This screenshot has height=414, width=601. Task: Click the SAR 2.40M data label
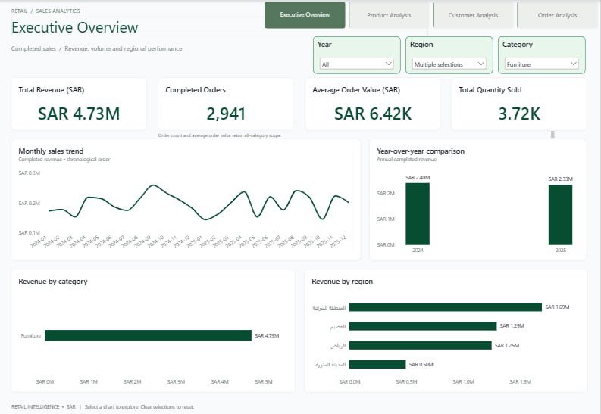click(x=418, y=178)
